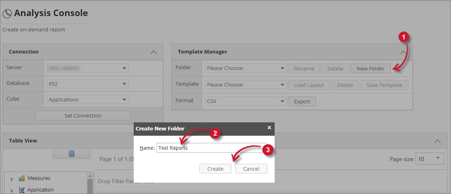The height and width of the screenshot is (194, 451).
Task: Click the Application dimension icon
Action: point(22,190)
